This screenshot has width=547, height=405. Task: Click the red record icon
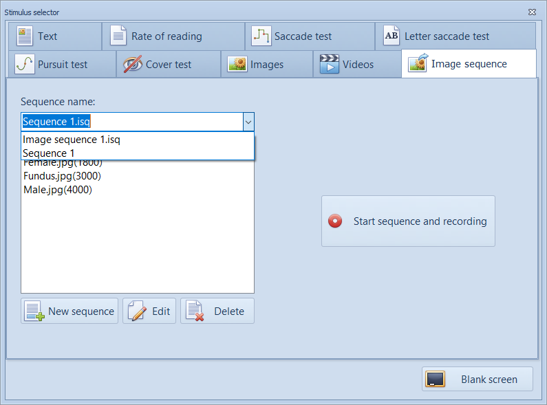tap(335, 221)
